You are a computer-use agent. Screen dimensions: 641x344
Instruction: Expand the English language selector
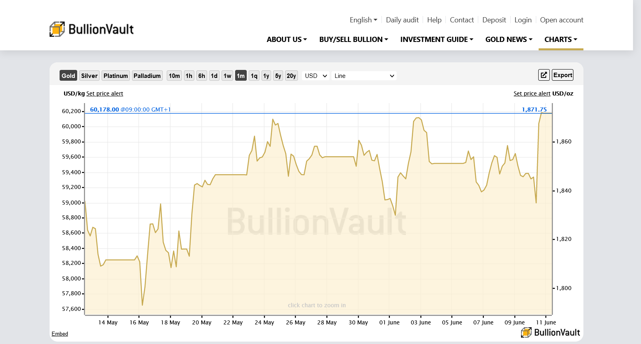pos(363,20)
